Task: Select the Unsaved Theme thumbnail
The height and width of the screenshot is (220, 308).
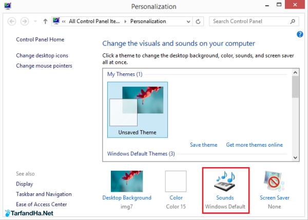Action: click(138, 110)
